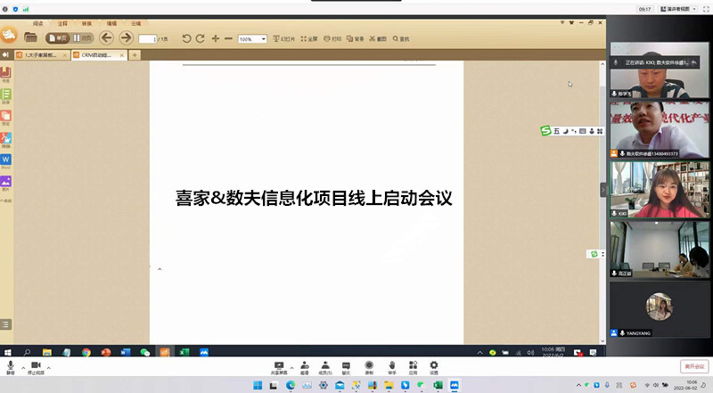Open the purple picture sidebar icon
Screen dimensions: 713x393
(6, 181)
